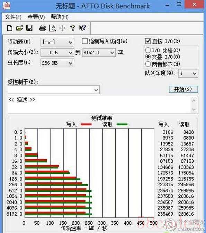Screen dimensions: 206x233
Task: Enable the 强制写入访问(A) checkbox
Action: point(85,41)
